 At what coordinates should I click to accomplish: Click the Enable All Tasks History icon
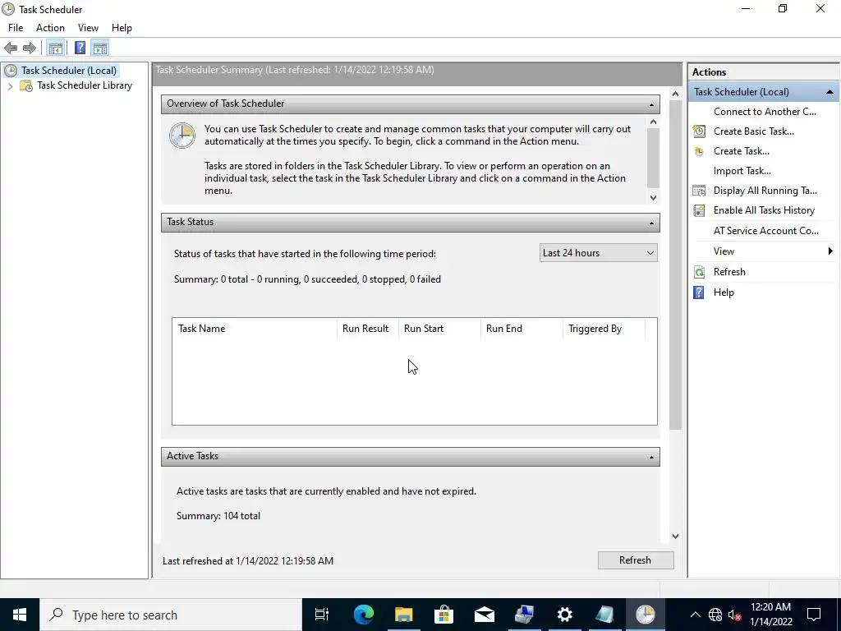click(699, 210)
